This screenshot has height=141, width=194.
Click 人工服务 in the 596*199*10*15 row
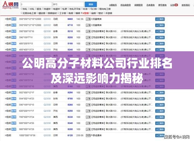click(x=160, y=105)
